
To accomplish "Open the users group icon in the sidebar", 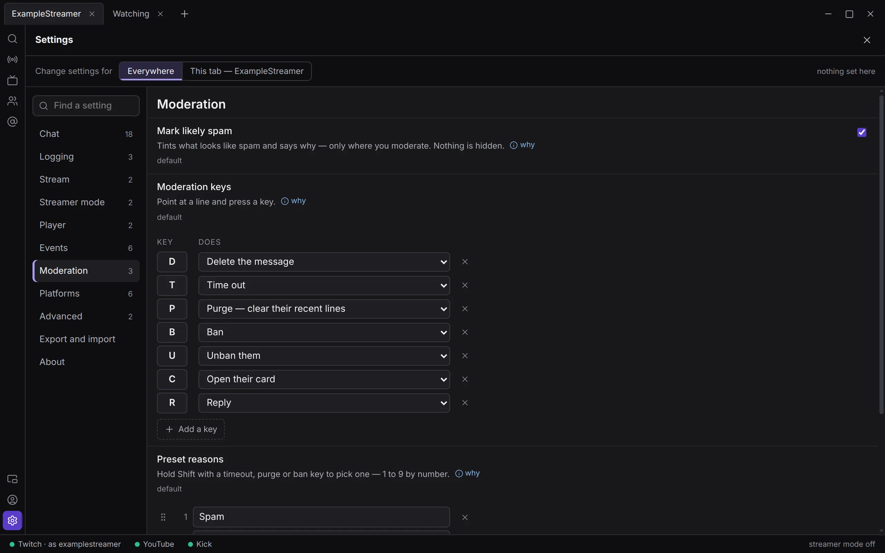I will [x=12, y=101].
